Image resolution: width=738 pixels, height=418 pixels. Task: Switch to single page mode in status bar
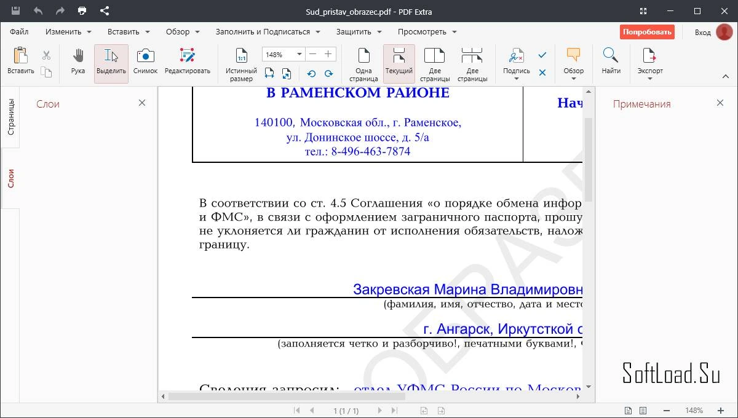coord(628,410)
